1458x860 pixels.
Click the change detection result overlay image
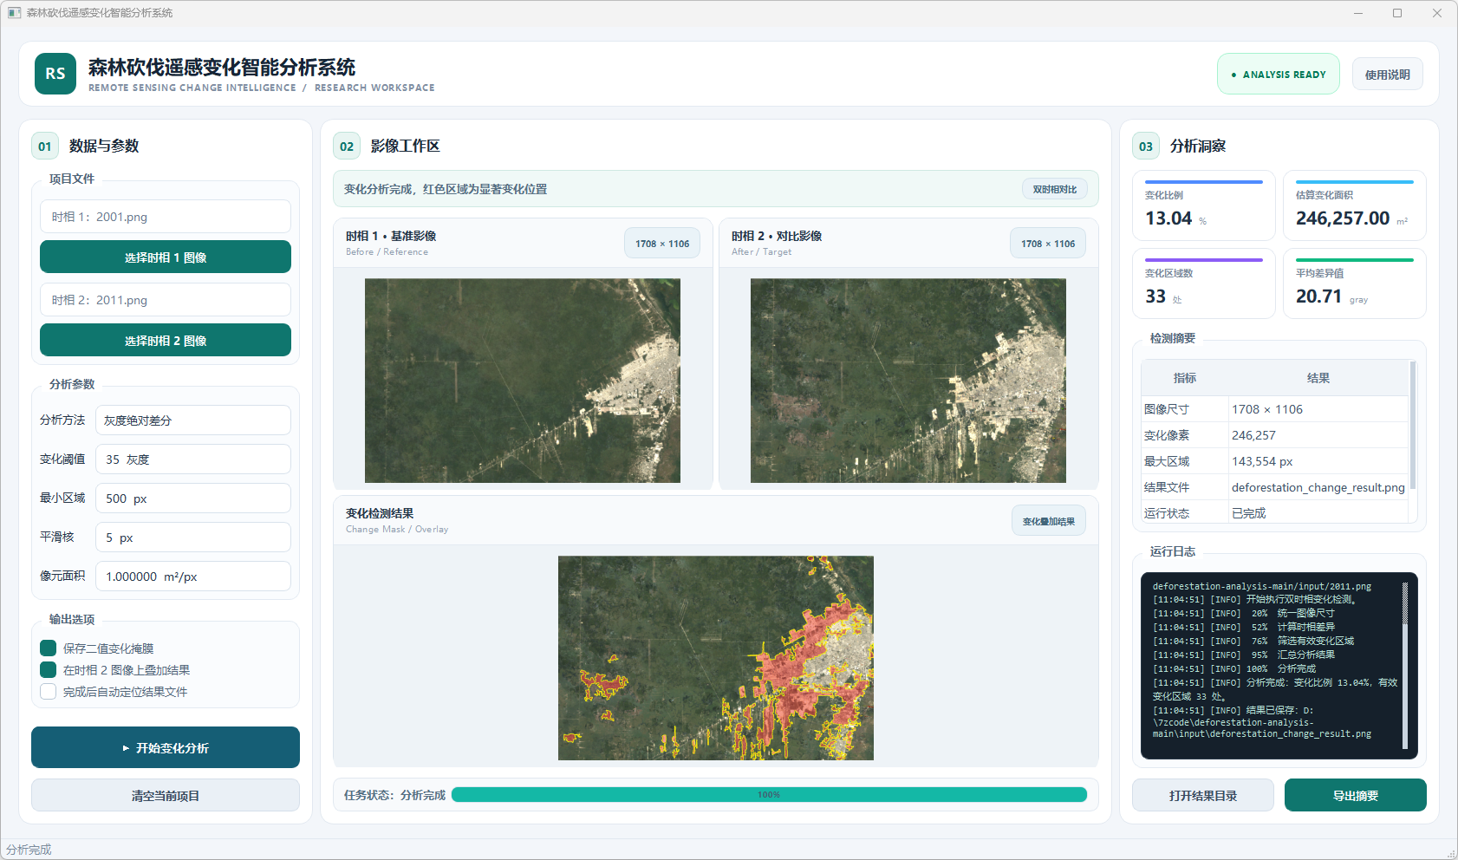tap(716, 658)
